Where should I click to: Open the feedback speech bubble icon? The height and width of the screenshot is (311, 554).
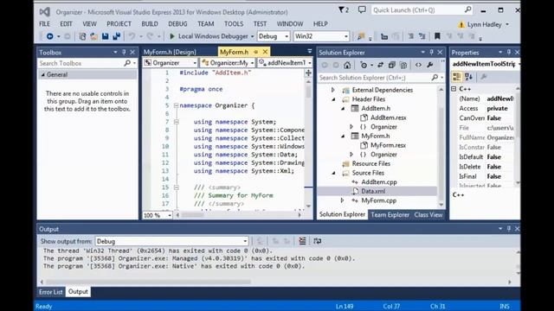click(362, 10)
